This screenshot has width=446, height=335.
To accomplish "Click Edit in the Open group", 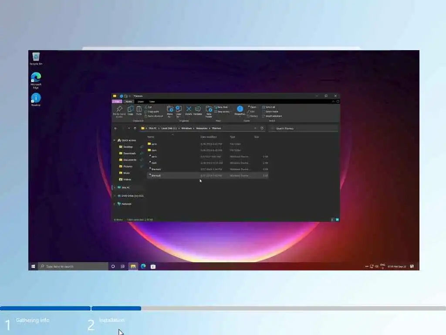I will tap(250, 112).
